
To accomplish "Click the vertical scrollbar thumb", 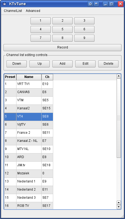I will point(119,118).
